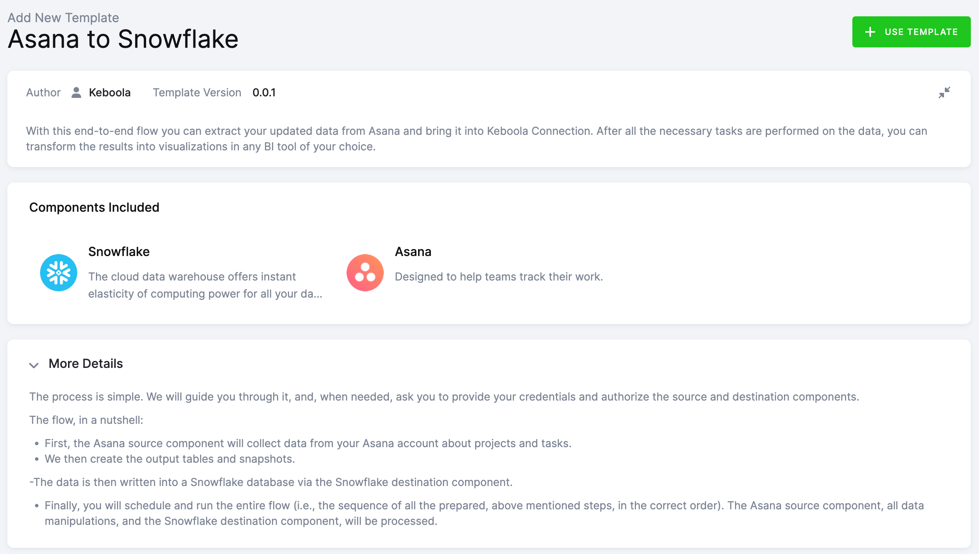Select the Snowflake component title

click(x=119, y=252)
